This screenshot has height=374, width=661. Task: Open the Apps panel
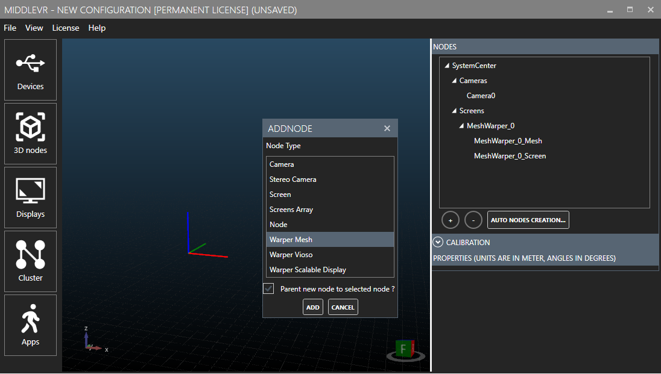click(x=30, y=325)
